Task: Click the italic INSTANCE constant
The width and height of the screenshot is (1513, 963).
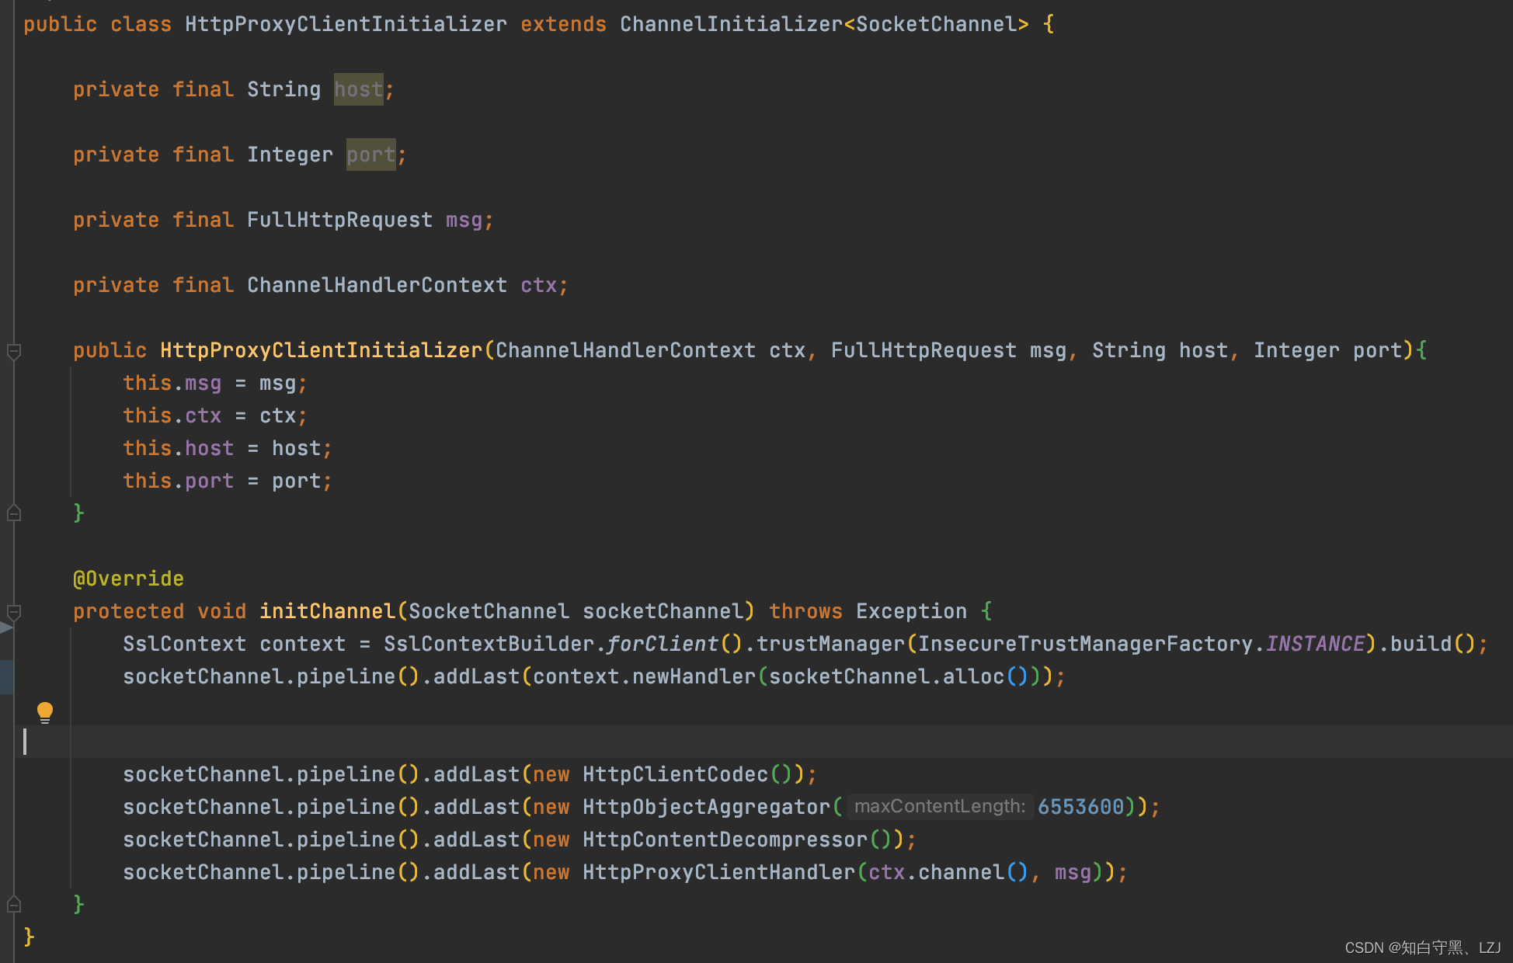Action: click(x=1315, y=645)
